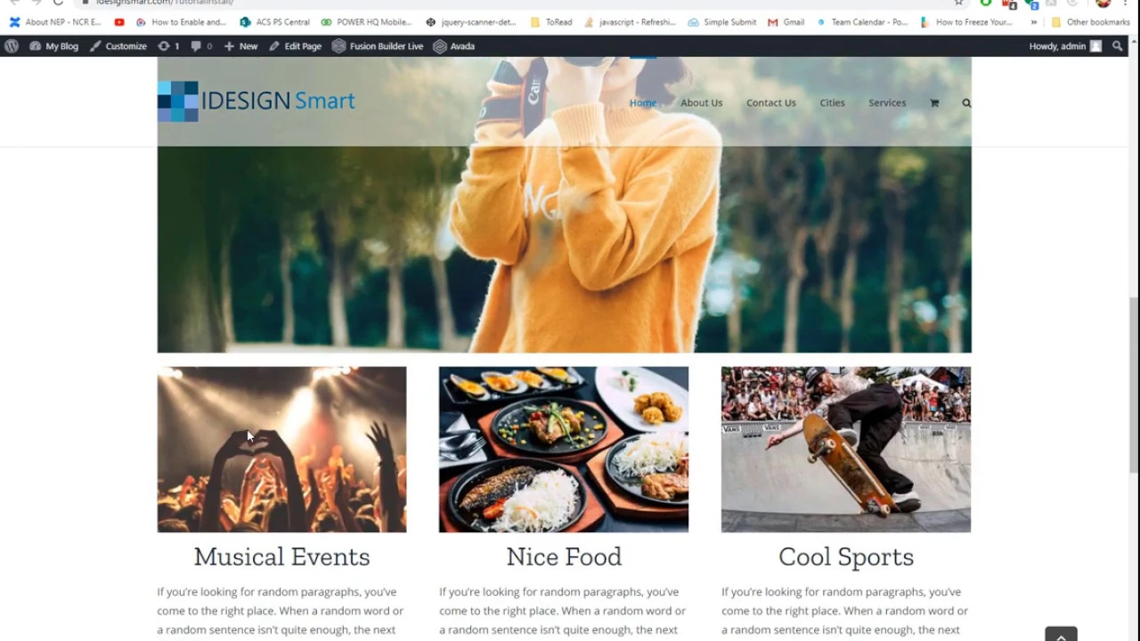The height and width of the screenshot is (641, 1140).
Task: Open the Howdy, admin account menu
Action: 1065,46
